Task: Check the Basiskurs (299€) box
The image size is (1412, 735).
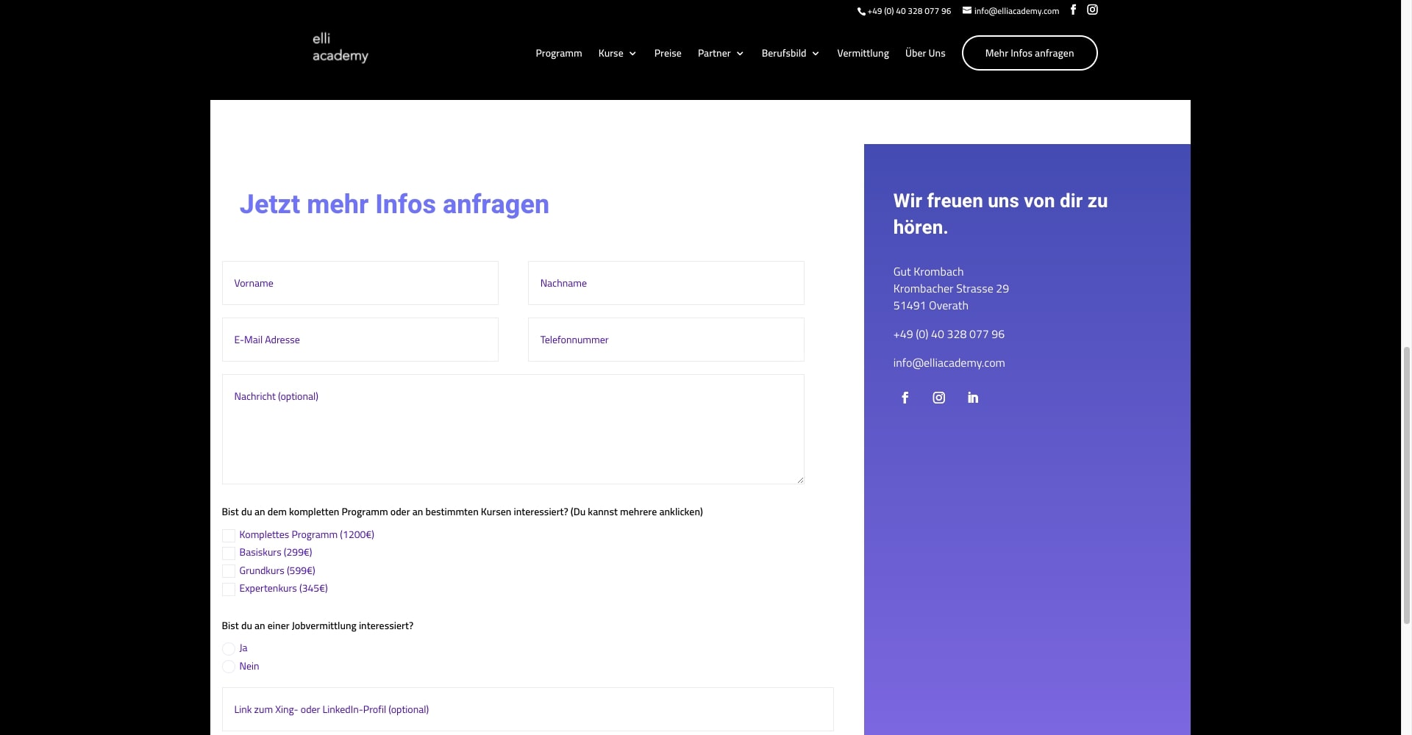Action: 229,553
